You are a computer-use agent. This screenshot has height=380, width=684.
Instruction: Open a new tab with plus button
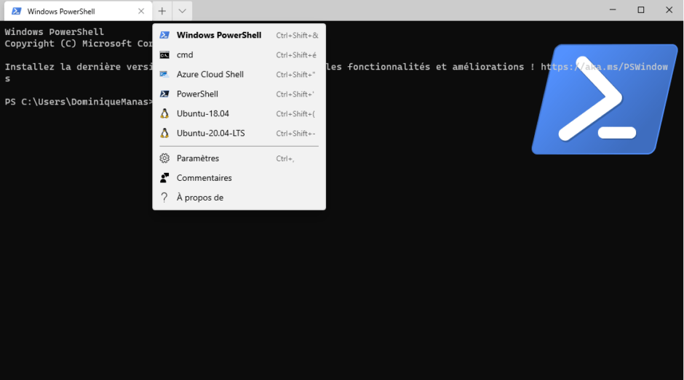coord(162,11)
